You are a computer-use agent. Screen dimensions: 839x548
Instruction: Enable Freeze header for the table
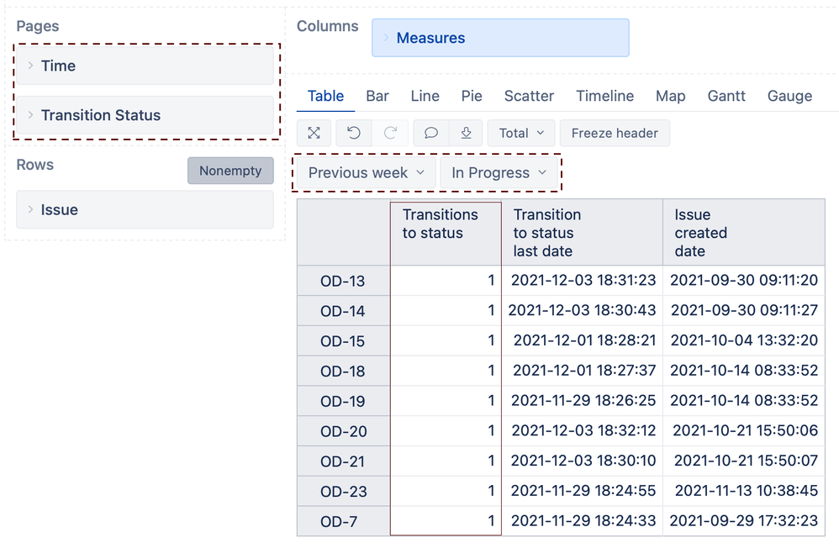point(615,133)
